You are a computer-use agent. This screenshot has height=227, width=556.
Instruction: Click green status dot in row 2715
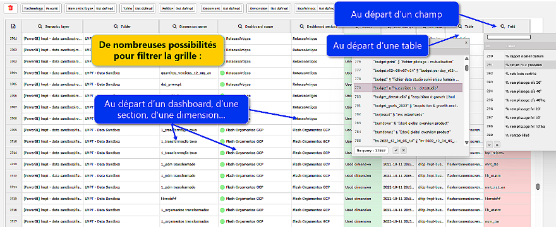(x=222, y=199)
